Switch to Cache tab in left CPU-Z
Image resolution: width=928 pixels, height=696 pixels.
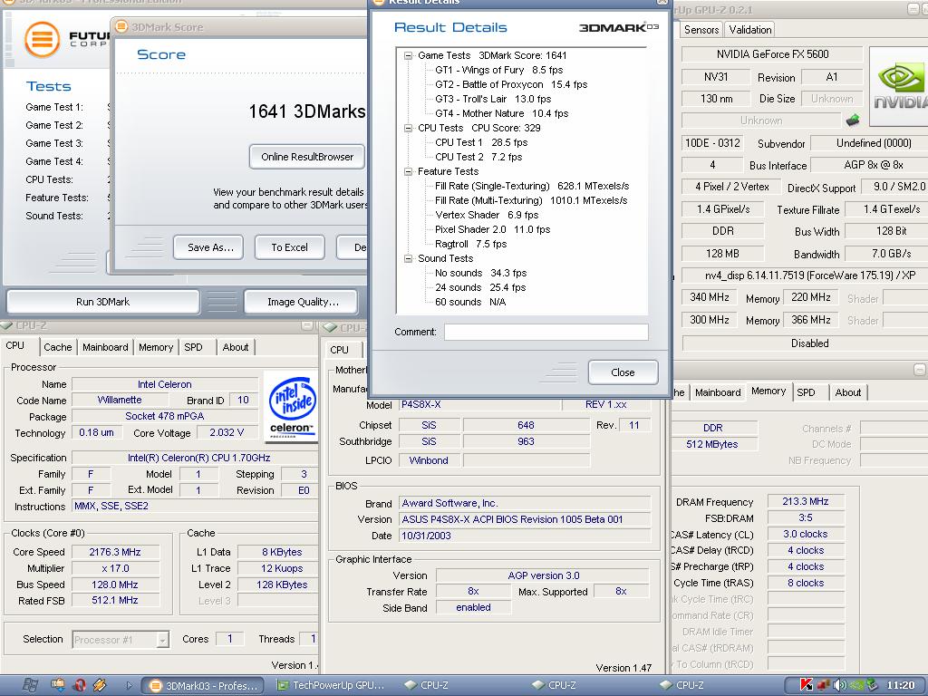57,347
